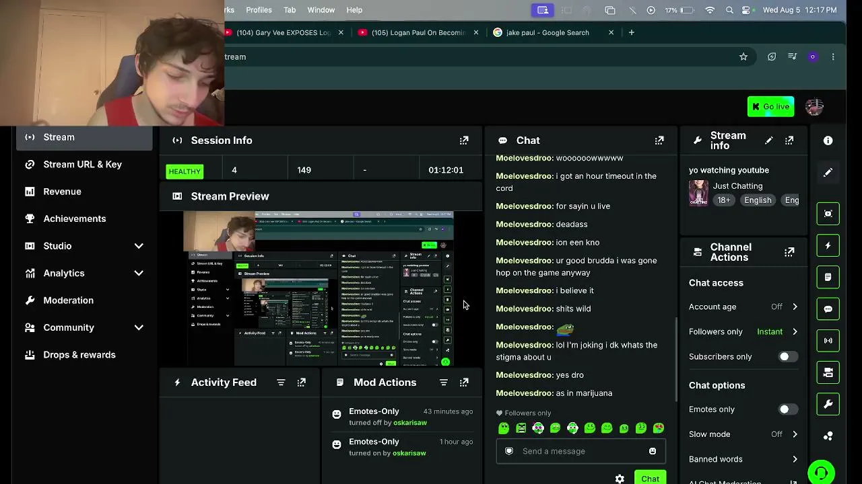Pop out the Channel Actions panel
862x484 pixels.
click(789, 252)
